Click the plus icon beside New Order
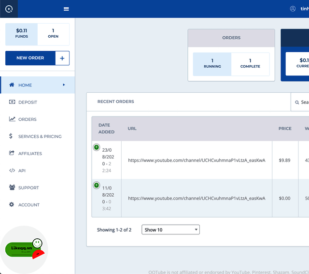The image size is (309, 274). click(62, 58)
